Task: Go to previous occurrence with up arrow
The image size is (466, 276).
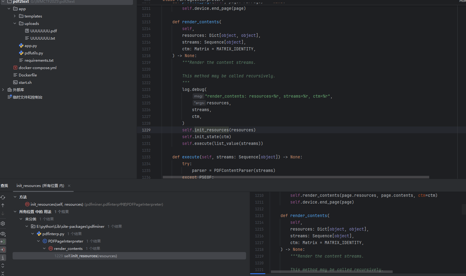Action: click(3, 205)
